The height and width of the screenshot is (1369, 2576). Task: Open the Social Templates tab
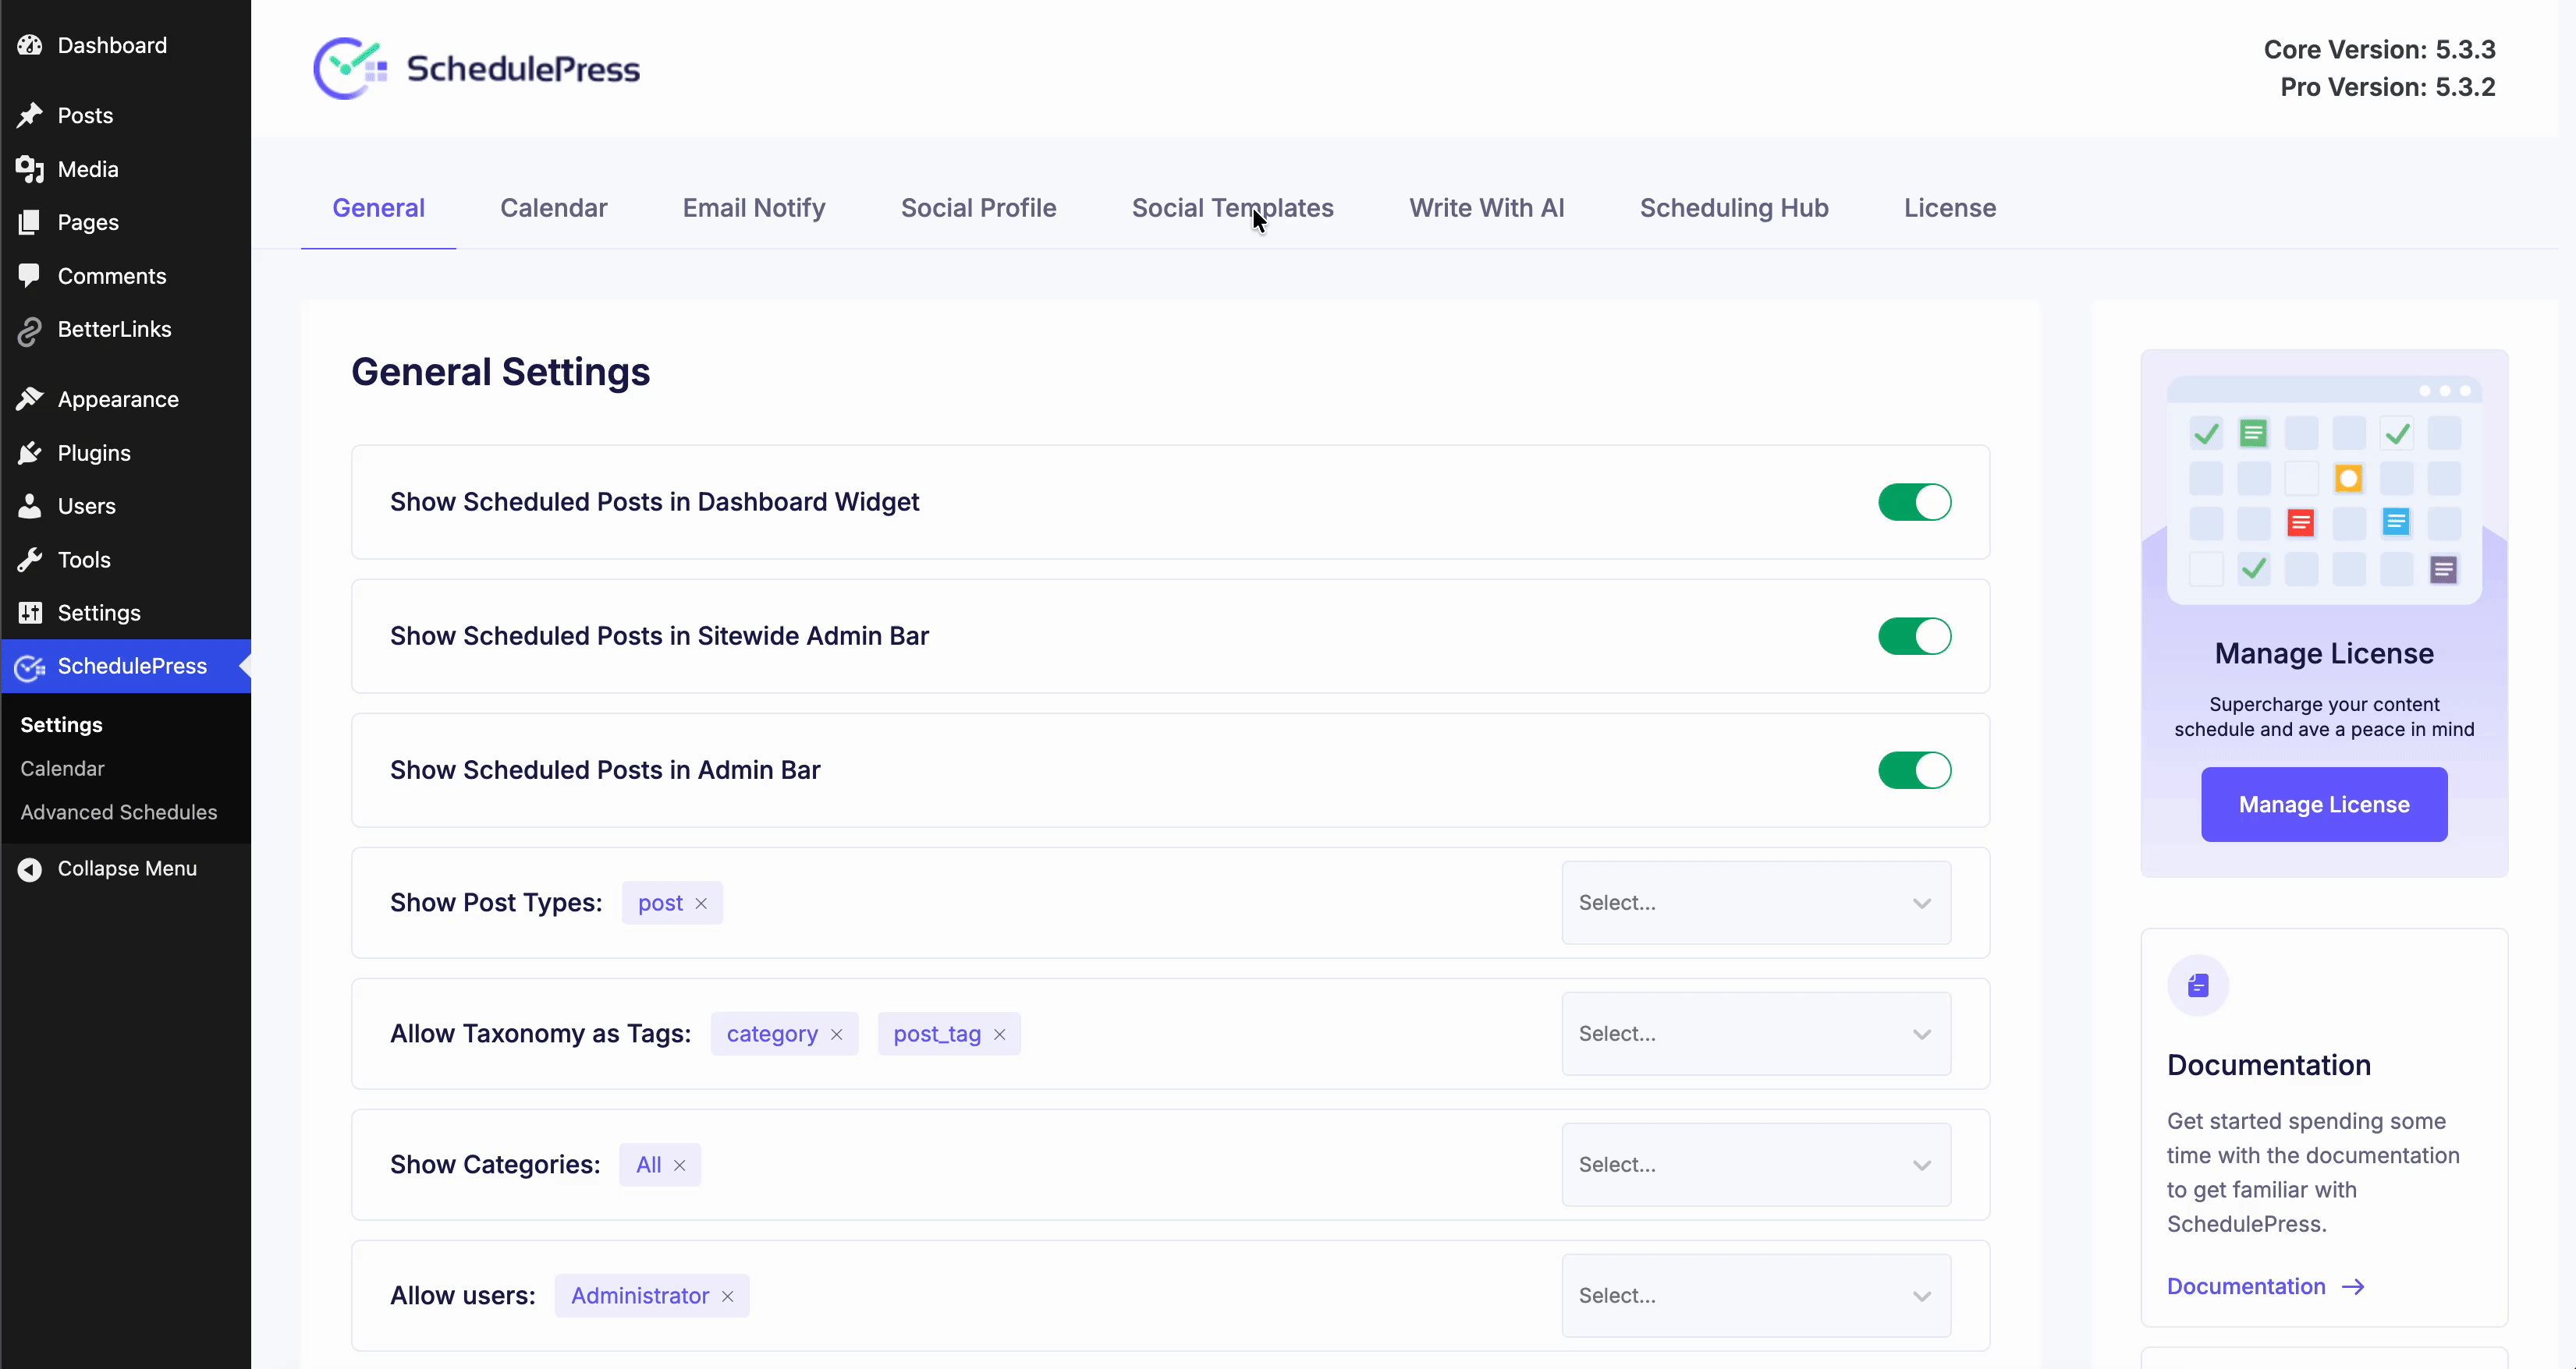[1232, 208]
